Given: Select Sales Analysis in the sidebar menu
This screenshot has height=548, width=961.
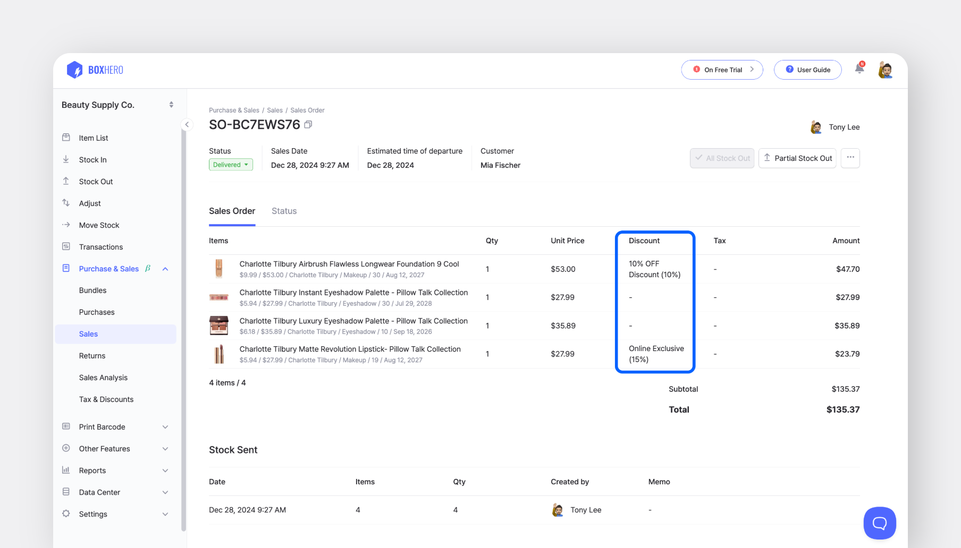Looking at the screenshot, I should click(x=103, y=377).
